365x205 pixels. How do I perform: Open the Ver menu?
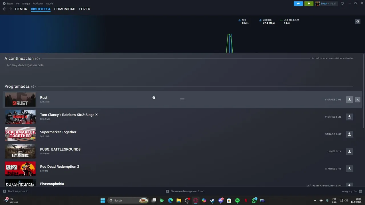coord(18,3)
